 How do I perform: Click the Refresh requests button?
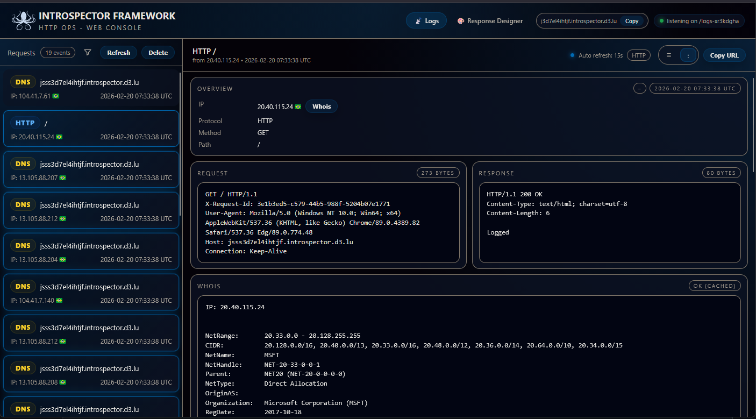pos(119,53)
